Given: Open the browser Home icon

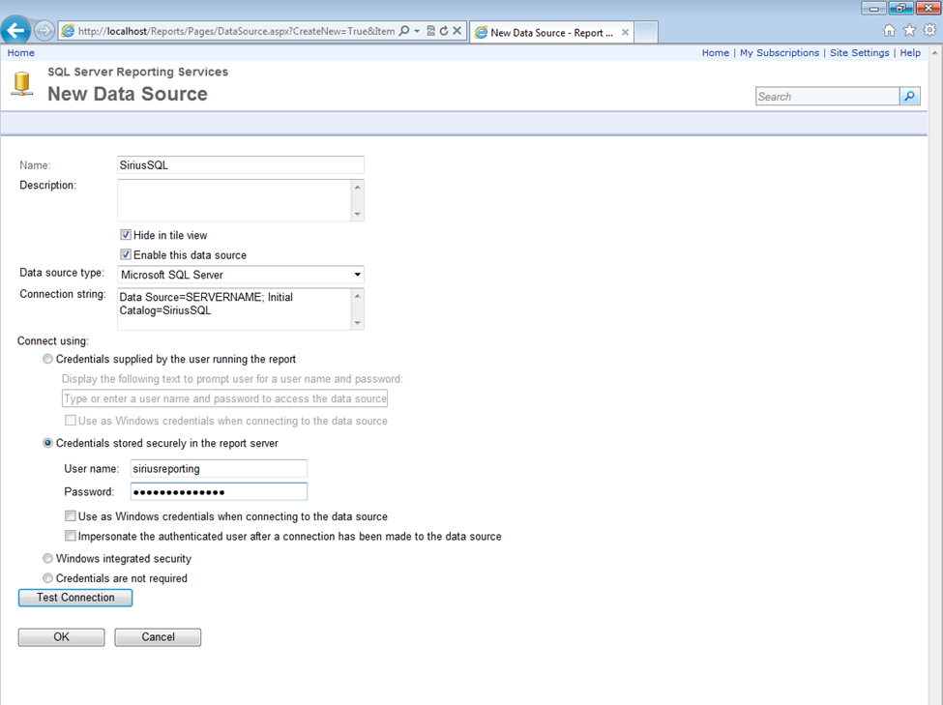Looking at the screenshot, I should point(889,31).
